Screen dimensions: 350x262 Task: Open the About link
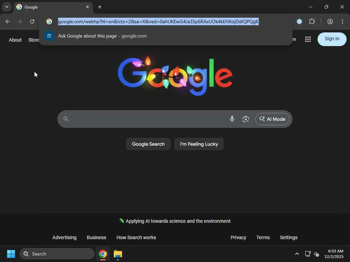point(15,40)
